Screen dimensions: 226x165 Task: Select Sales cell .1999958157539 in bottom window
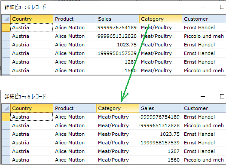161,143
